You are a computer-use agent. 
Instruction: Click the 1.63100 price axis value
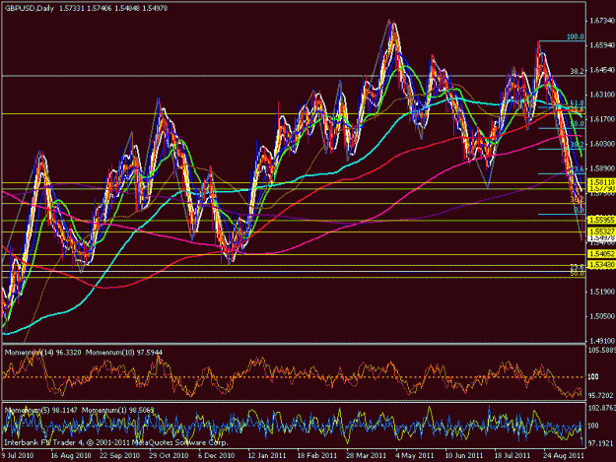point(602,95)
